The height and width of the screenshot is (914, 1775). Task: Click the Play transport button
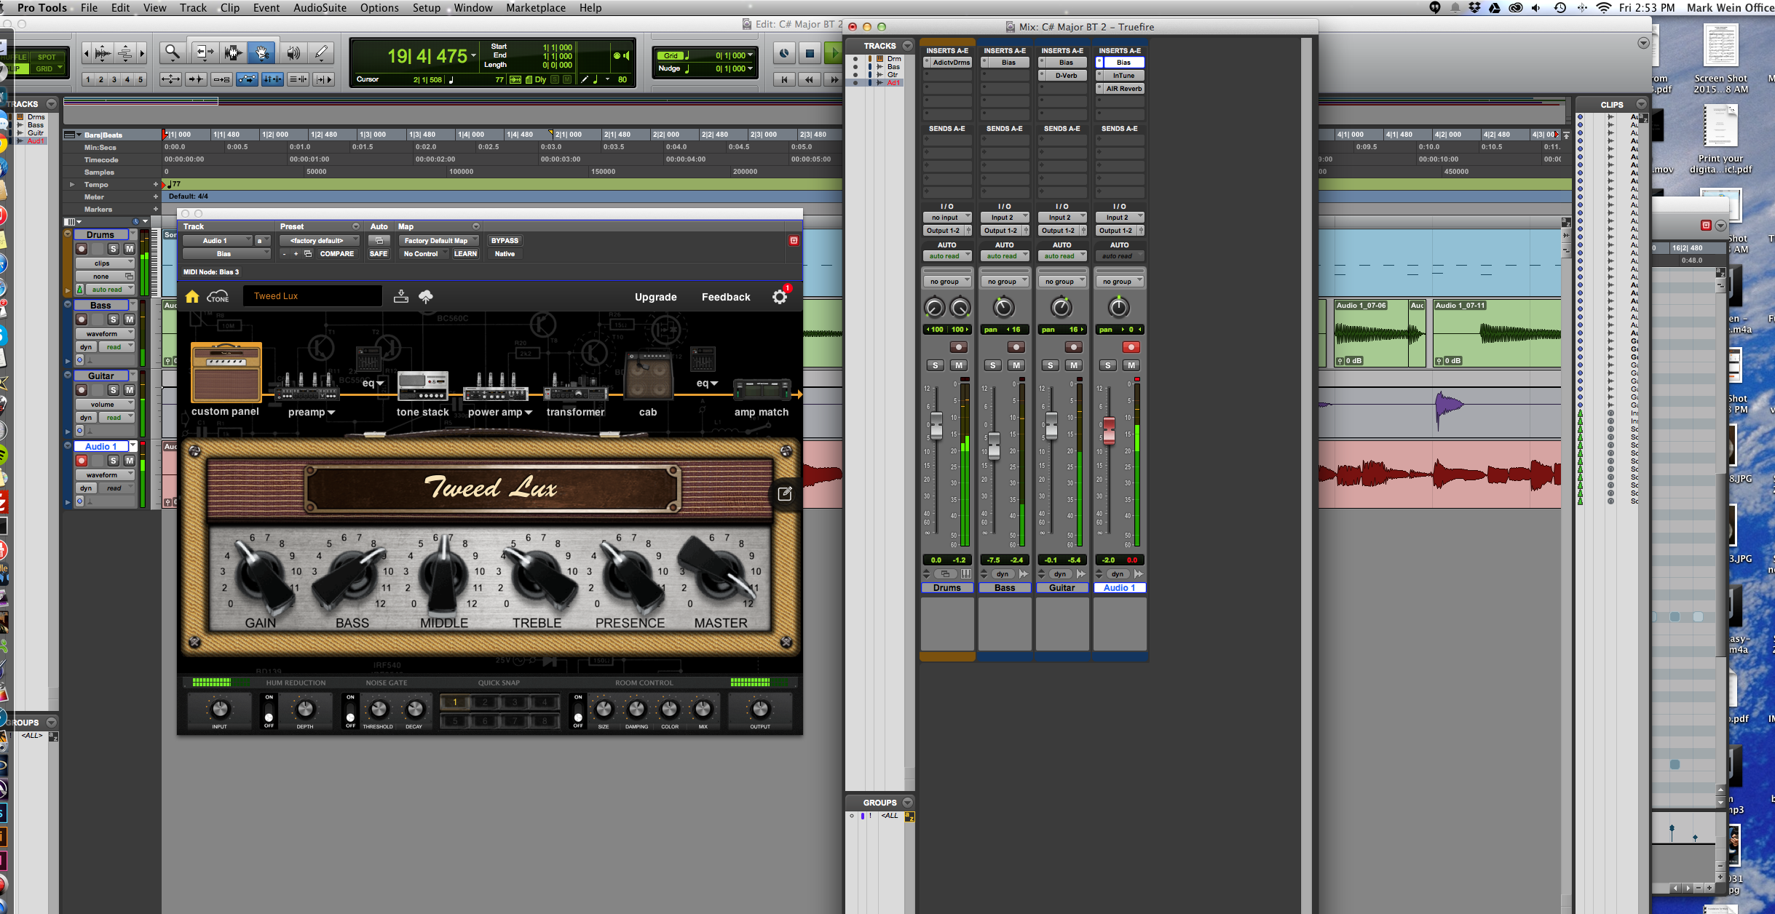834,53
